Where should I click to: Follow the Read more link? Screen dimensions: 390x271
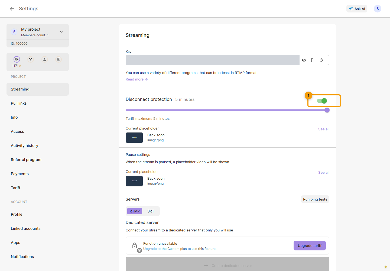136,79
